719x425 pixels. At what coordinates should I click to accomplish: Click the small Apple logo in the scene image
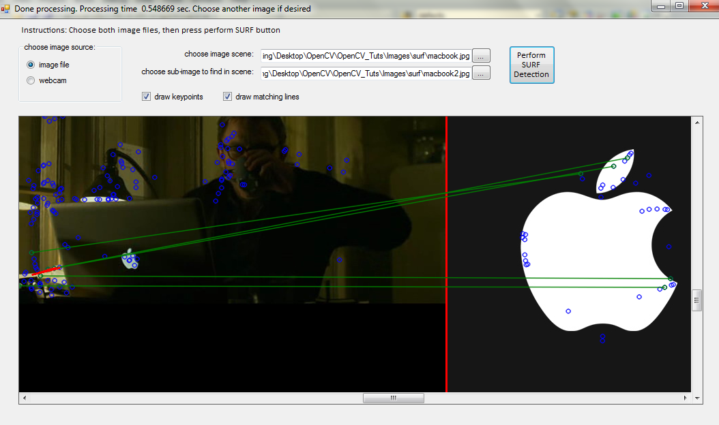click(x=129, y=259)
